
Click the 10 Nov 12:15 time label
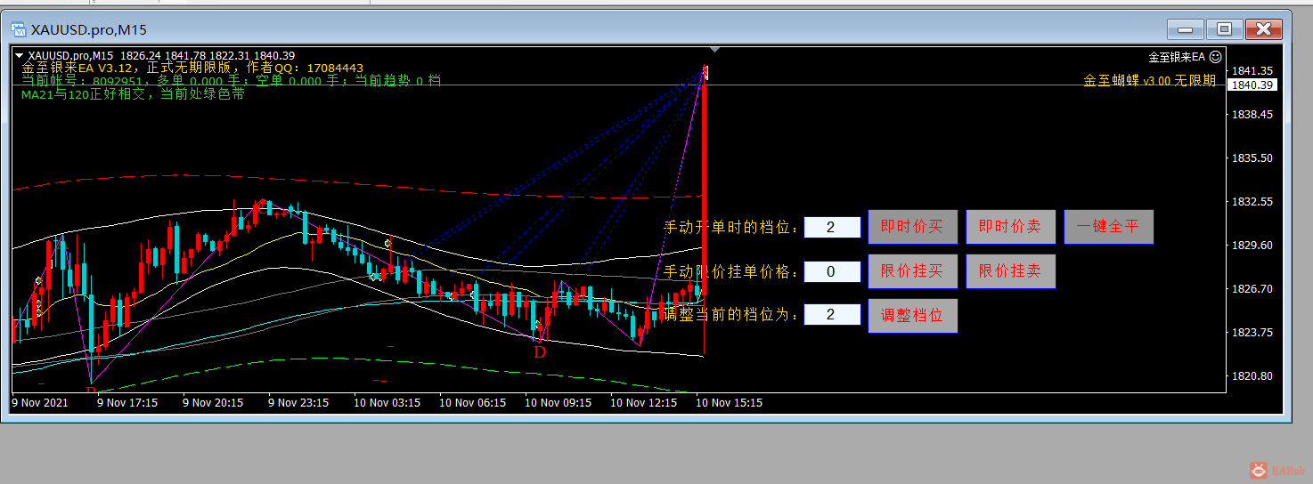pyautogui.click(x=644, y=403)
